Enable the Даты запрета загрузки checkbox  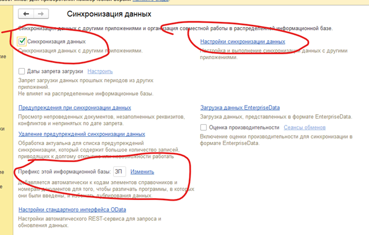pos(22,71)
